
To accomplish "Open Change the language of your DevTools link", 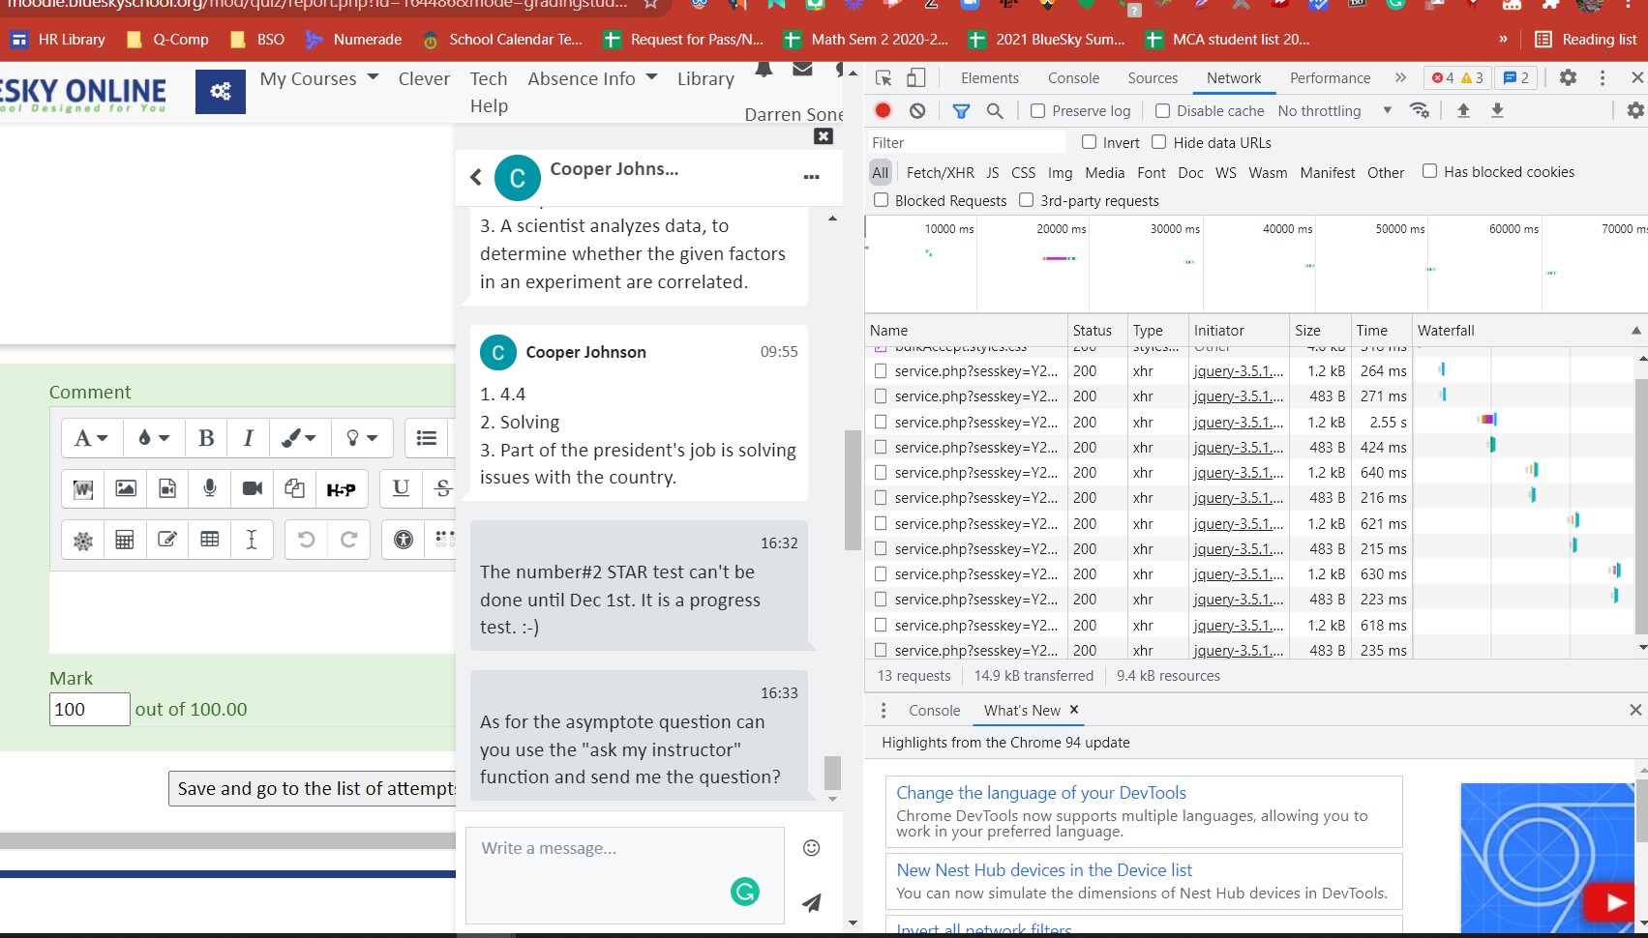I will [1040, 793].
